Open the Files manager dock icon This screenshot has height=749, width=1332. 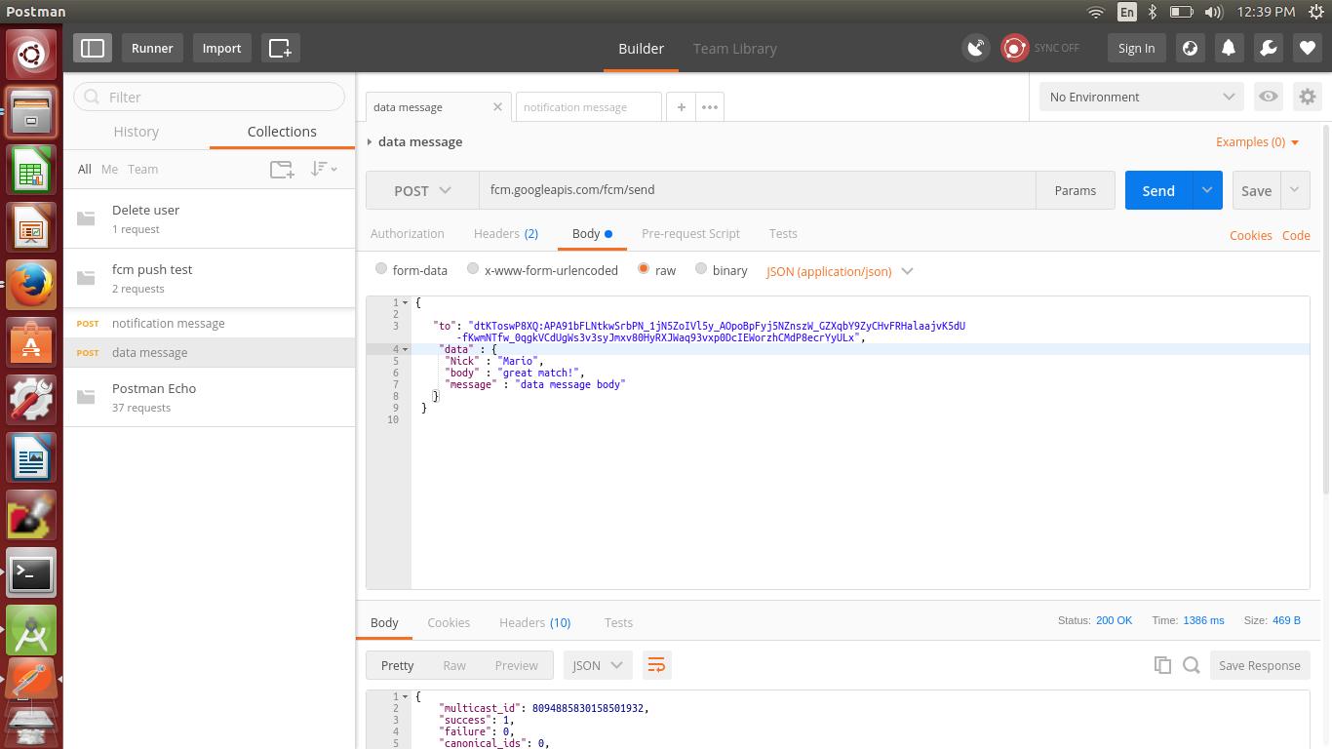tap(31, 111)
